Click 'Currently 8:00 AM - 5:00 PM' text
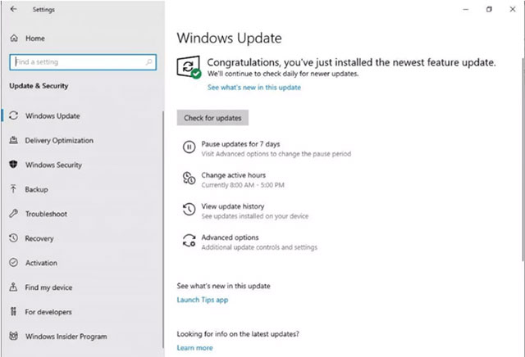The image size is (525, 357). click(243, 185)
